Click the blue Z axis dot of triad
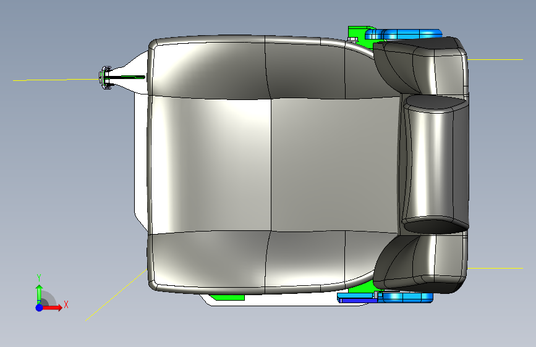Screen dimensions: 536x347 coord(40,307)
